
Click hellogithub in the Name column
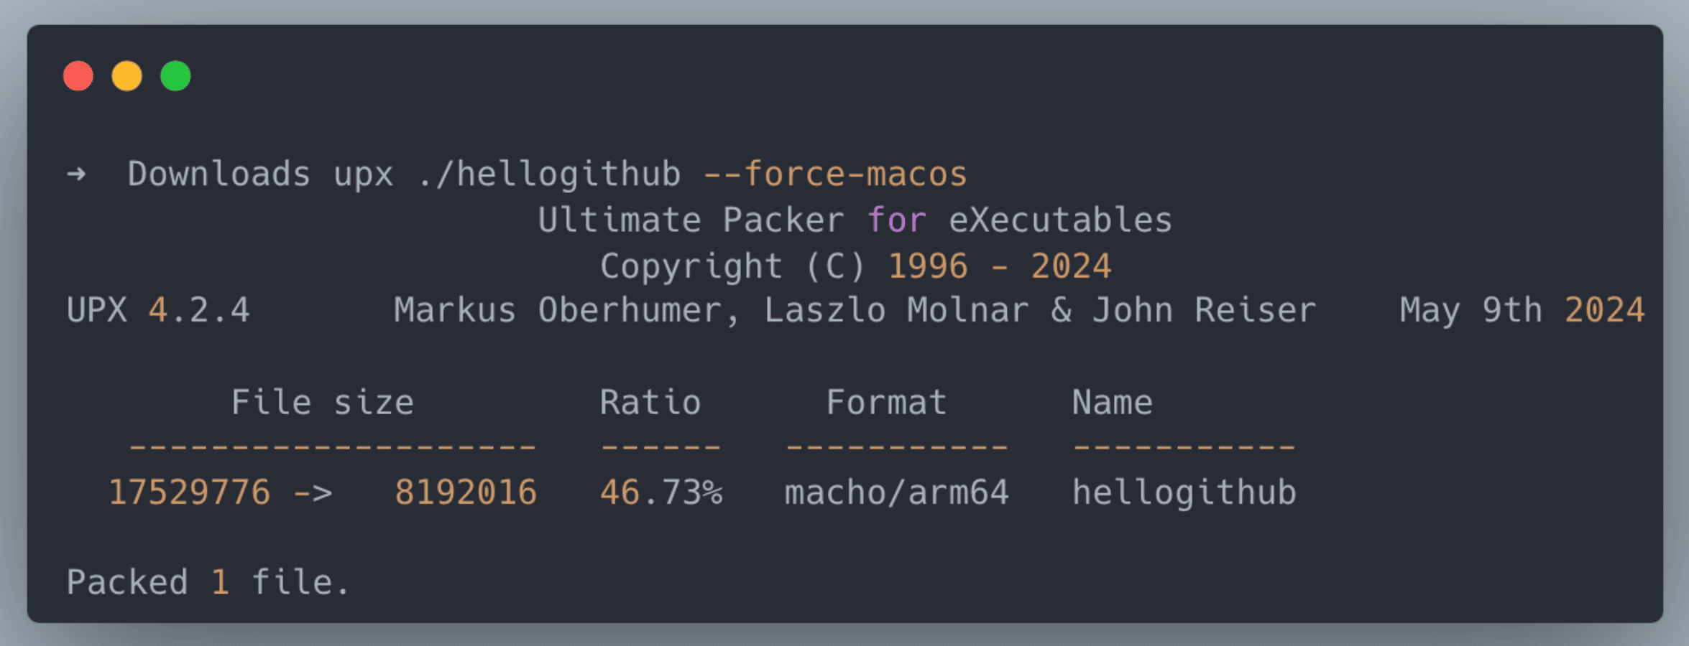(x=1184, y=492)
